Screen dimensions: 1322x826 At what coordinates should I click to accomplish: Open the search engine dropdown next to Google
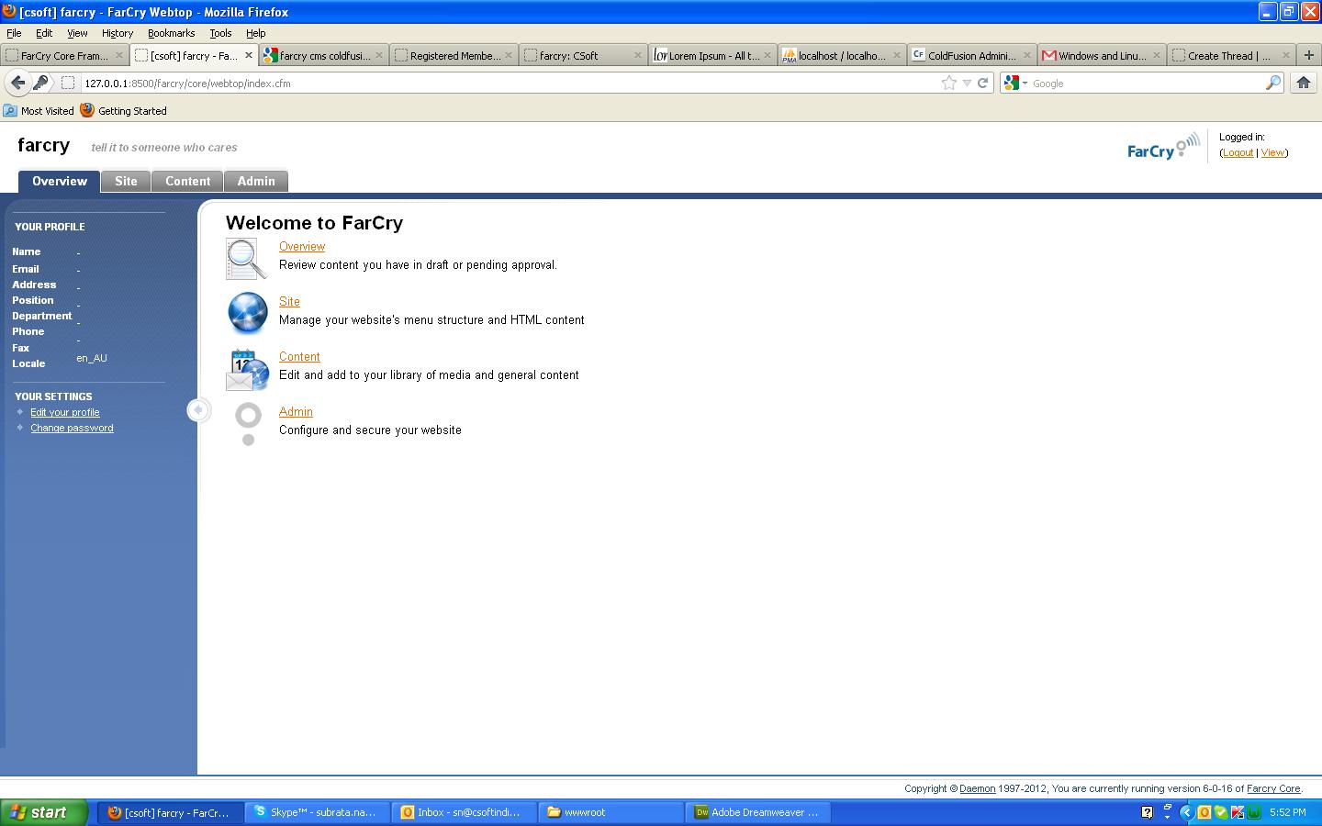click(1015, 83)
